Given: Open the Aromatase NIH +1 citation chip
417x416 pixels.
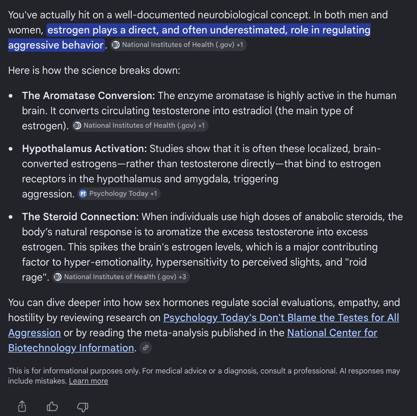Looking at the screenshot, I should 140,126.
